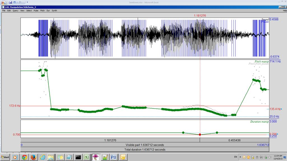Open the View menu

click(22, 11)
